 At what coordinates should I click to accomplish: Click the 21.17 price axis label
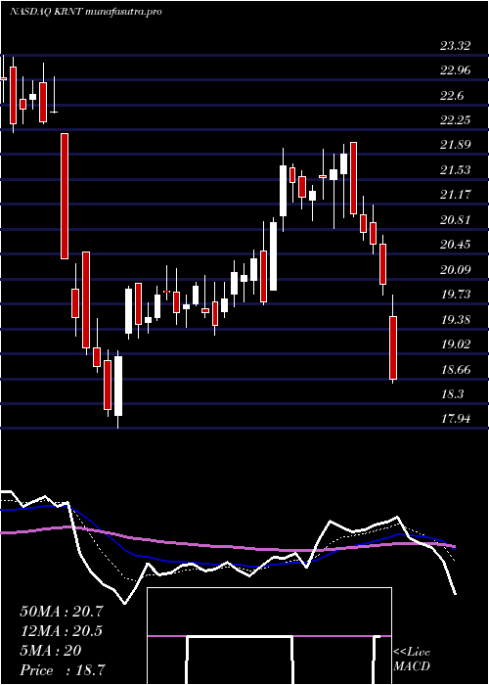[456, 195]
